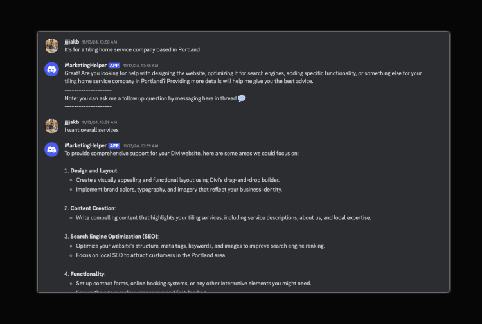This screenshot has height=324, width=482.
Task: Click the 'It's for a tiling home service' message
Action: pos(132,50)
